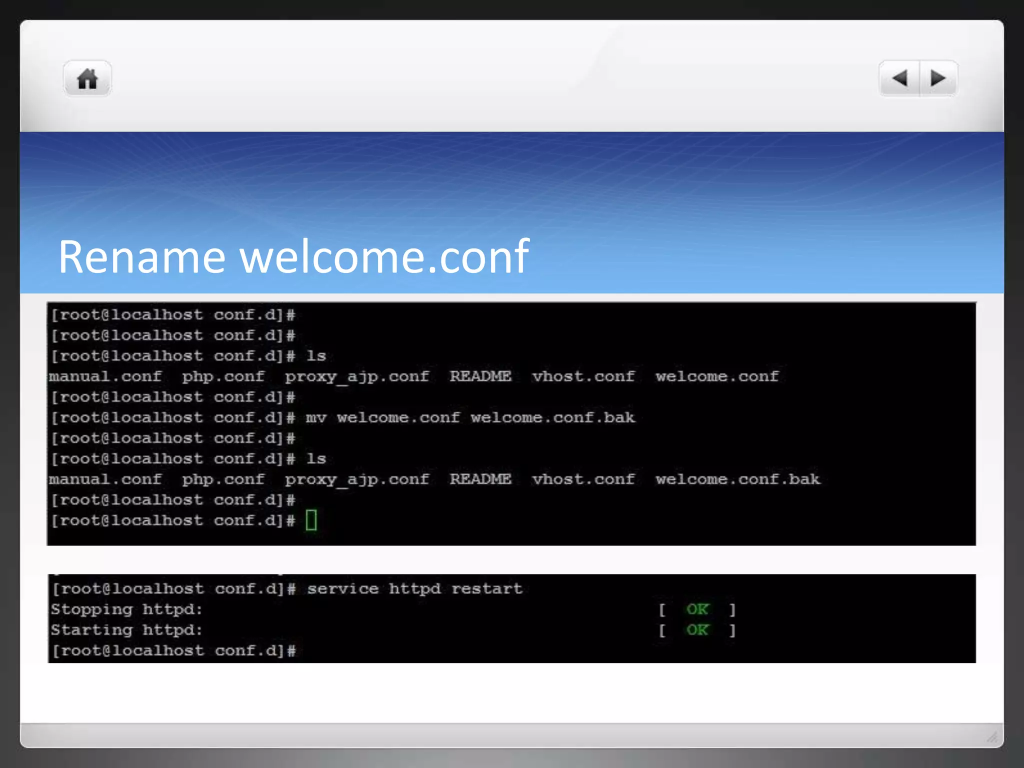Screen dimensions: 1024x768
Task: Click the OK status beside Stopping httpd
Action: (x=697, y=609)
